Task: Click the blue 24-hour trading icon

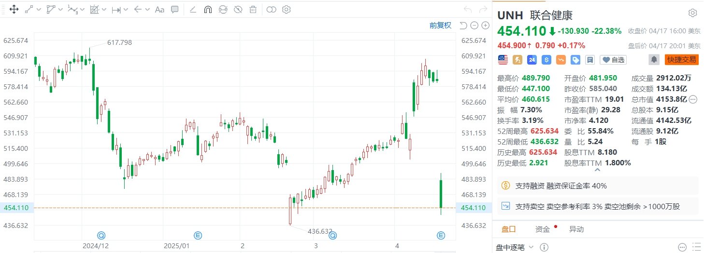Action: point(532,60)
